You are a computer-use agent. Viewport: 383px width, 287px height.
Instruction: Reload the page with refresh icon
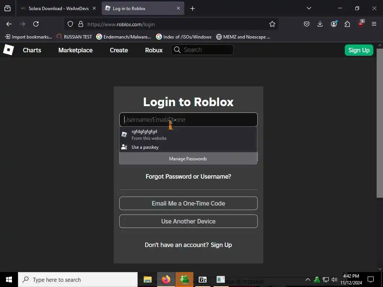click(x=36, y=24)
